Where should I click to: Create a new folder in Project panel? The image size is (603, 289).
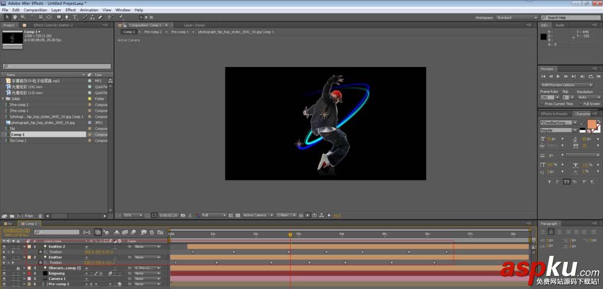click(x=12, y=215)
